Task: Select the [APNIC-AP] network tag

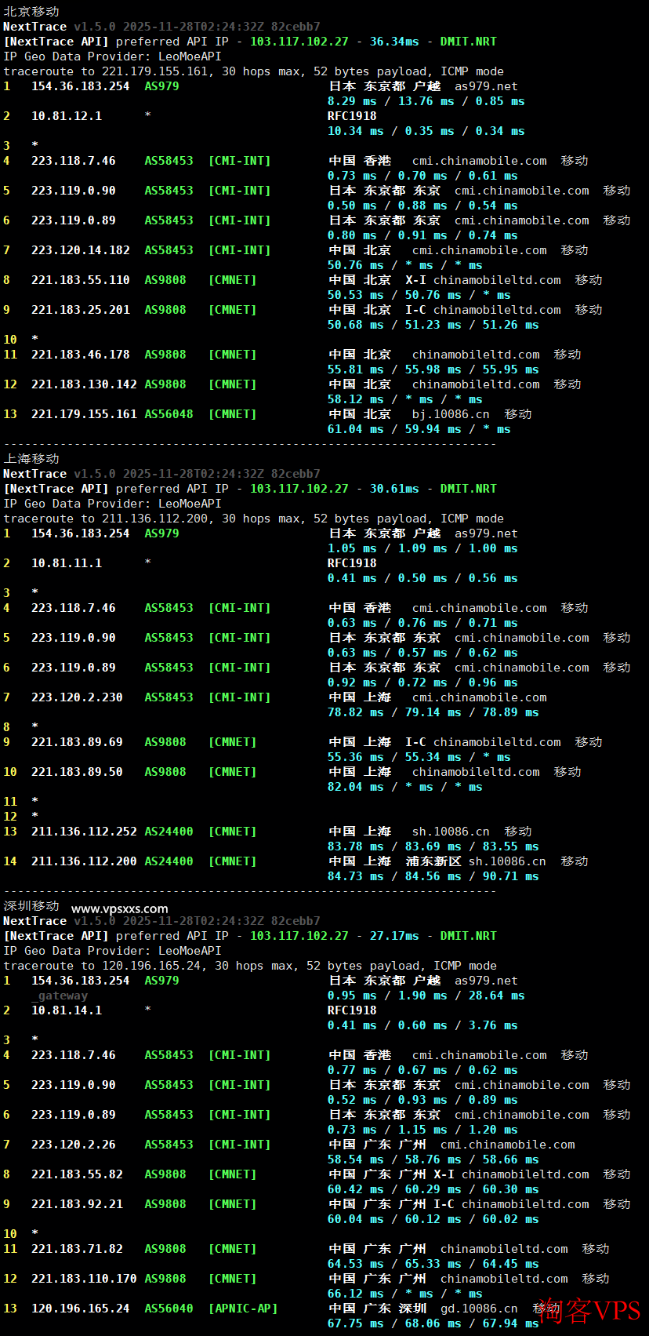Action: [x=243, y=1309]
